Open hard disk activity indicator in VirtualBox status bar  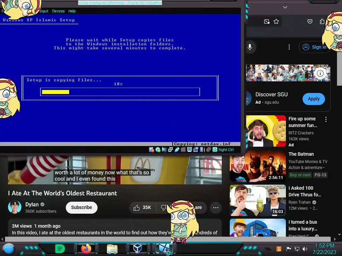(151, 150)
